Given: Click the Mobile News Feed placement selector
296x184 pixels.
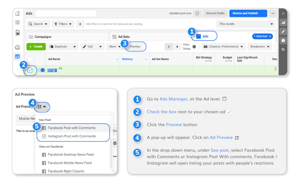Looking at the screenshot, I should (x=26, y=118).
